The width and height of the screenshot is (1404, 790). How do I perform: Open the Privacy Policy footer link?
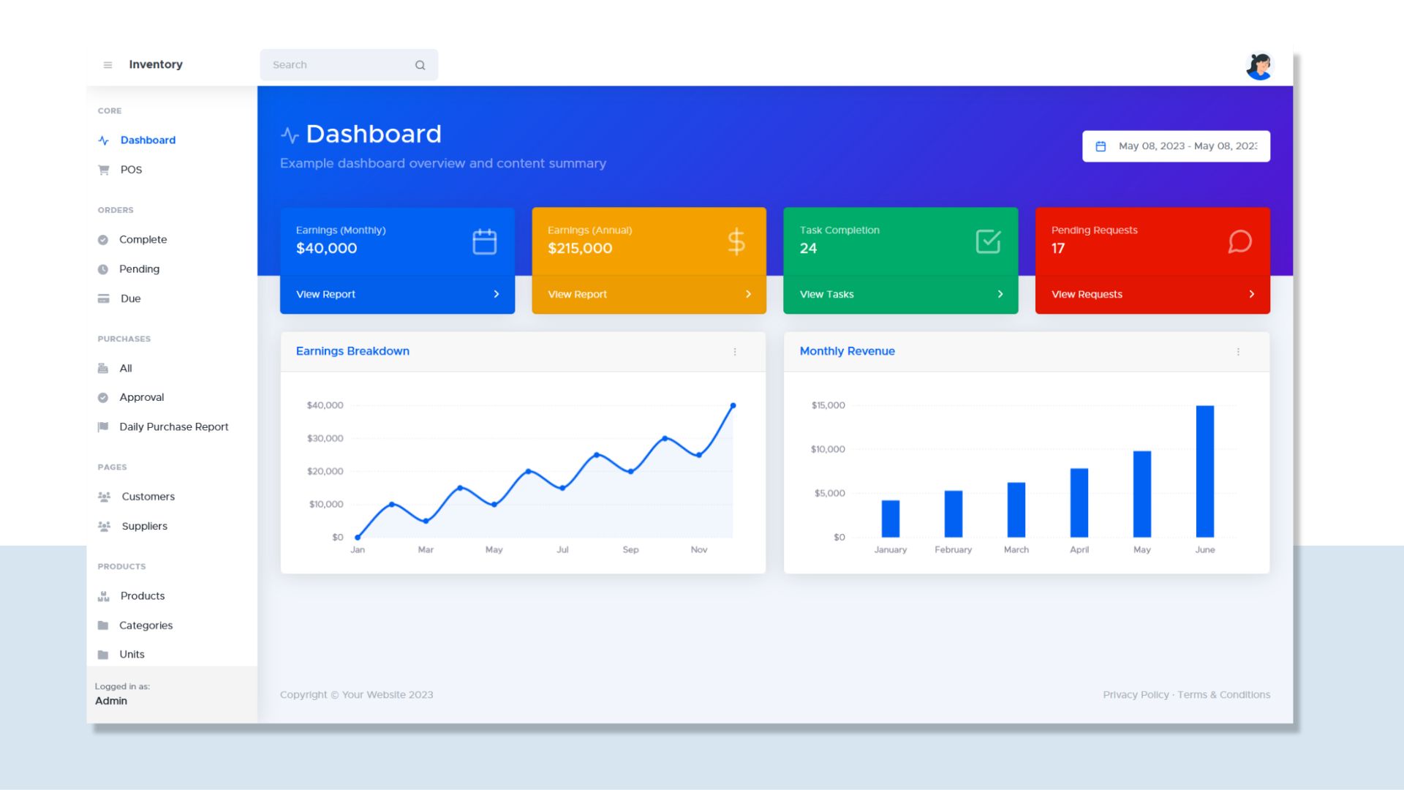(x=1136, y=695)
